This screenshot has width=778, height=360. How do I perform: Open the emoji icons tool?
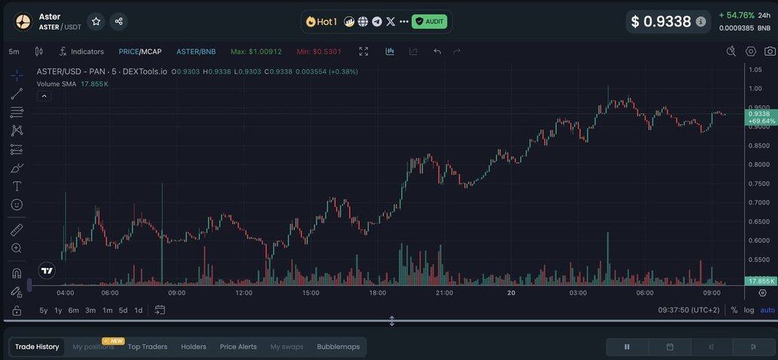point(17,204)
